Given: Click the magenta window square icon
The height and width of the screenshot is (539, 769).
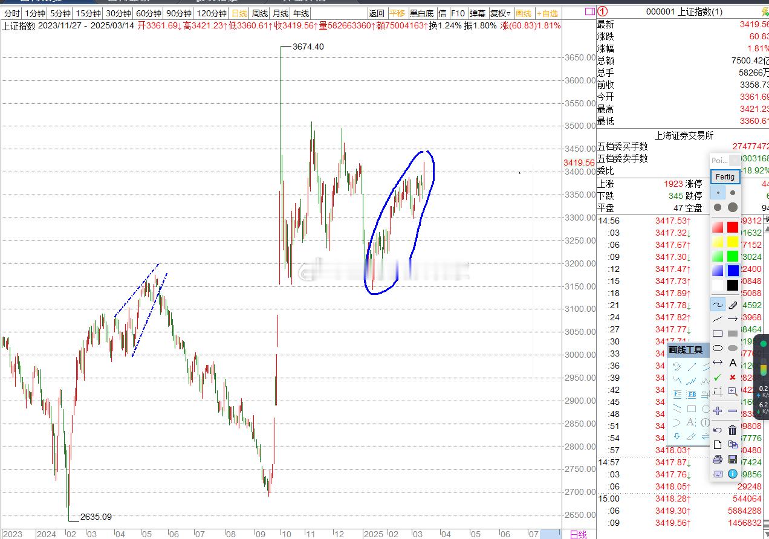Looking at the screenshot, I should pos(589,11).
